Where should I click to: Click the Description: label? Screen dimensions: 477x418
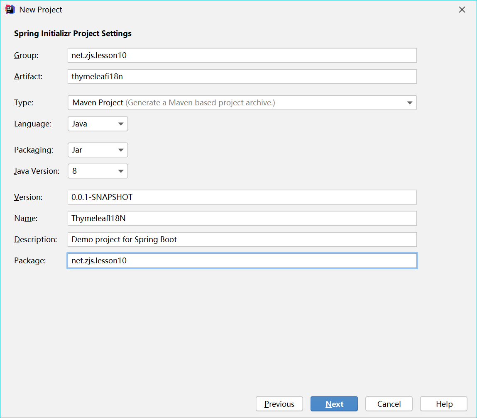[x=36, y=240]
